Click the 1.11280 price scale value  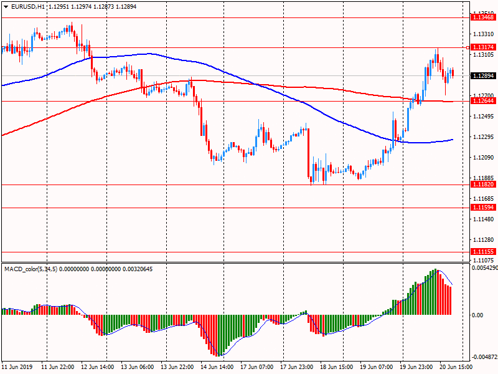coord(484,240)
